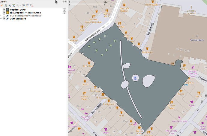Viewport: 207px width, 136px height.
Task: Open the Manage Map Themes menu
Action: 10,5
